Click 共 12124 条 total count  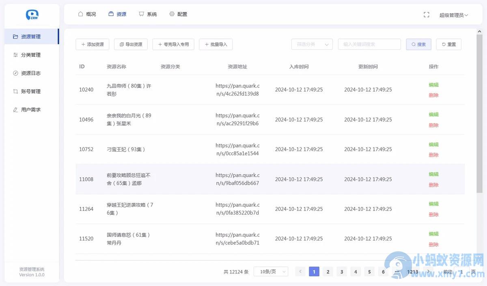(x=236, y=272)
